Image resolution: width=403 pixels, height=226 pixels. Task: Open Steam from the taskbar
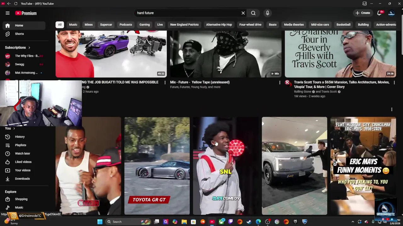click(249, 222)
